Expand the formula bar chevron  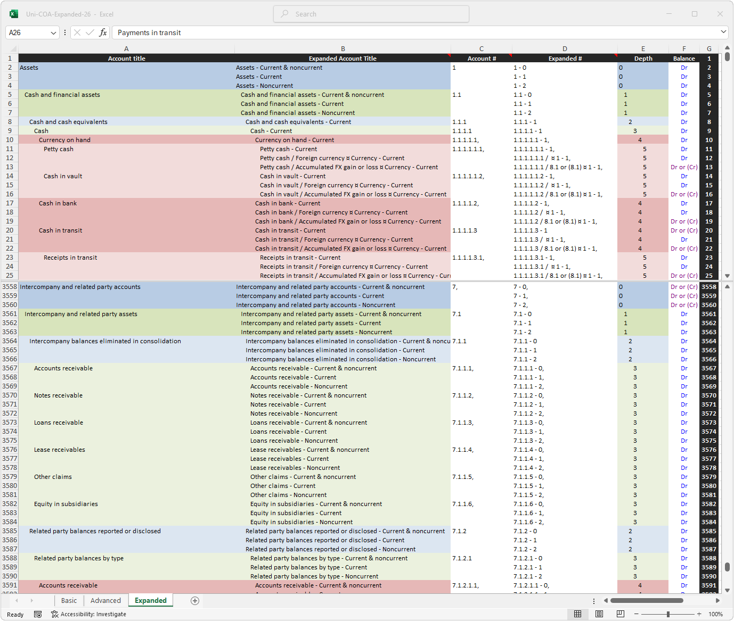[723, 32]
